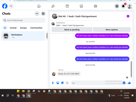Screen dimensions: 136x102
Task: Open the Windows action center notifications icon
Action: (x=132, y=95)
